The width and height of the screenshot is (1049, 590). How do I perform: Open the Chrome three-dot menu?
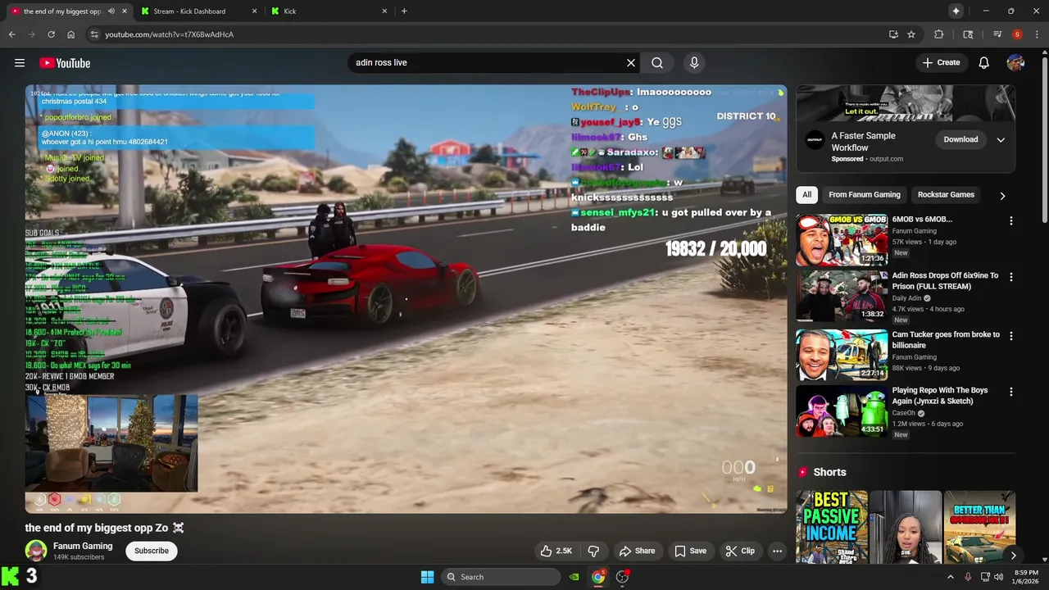tap(1036, 34)
